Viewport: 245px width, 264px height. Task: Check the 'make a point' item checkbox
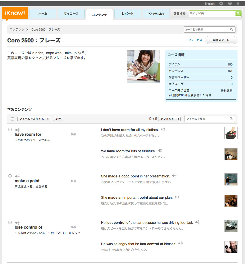coord(10,176)
